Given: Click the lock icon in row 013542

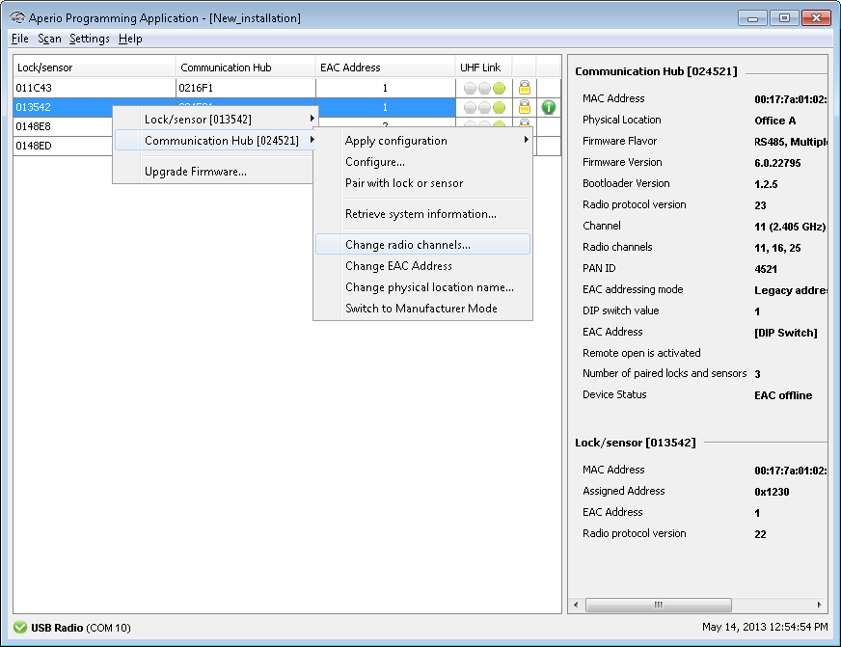Looking at the screenshot, I should (x=524, y=107).
